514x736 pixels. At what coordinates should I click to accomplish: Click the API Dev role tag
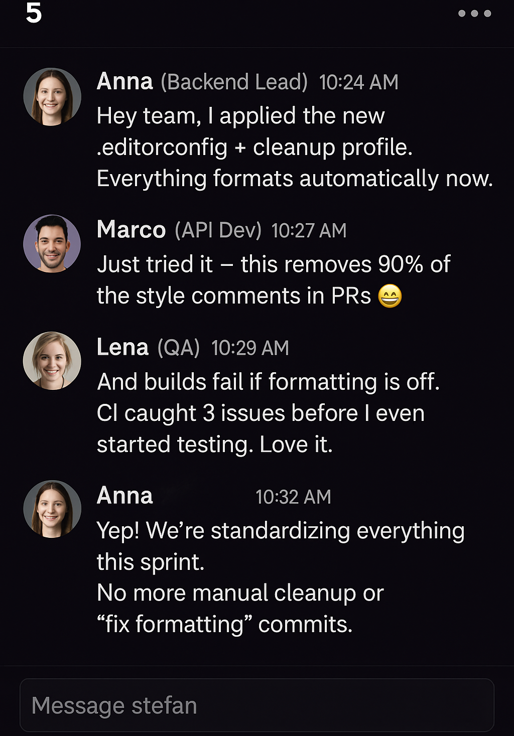(218, 230)
